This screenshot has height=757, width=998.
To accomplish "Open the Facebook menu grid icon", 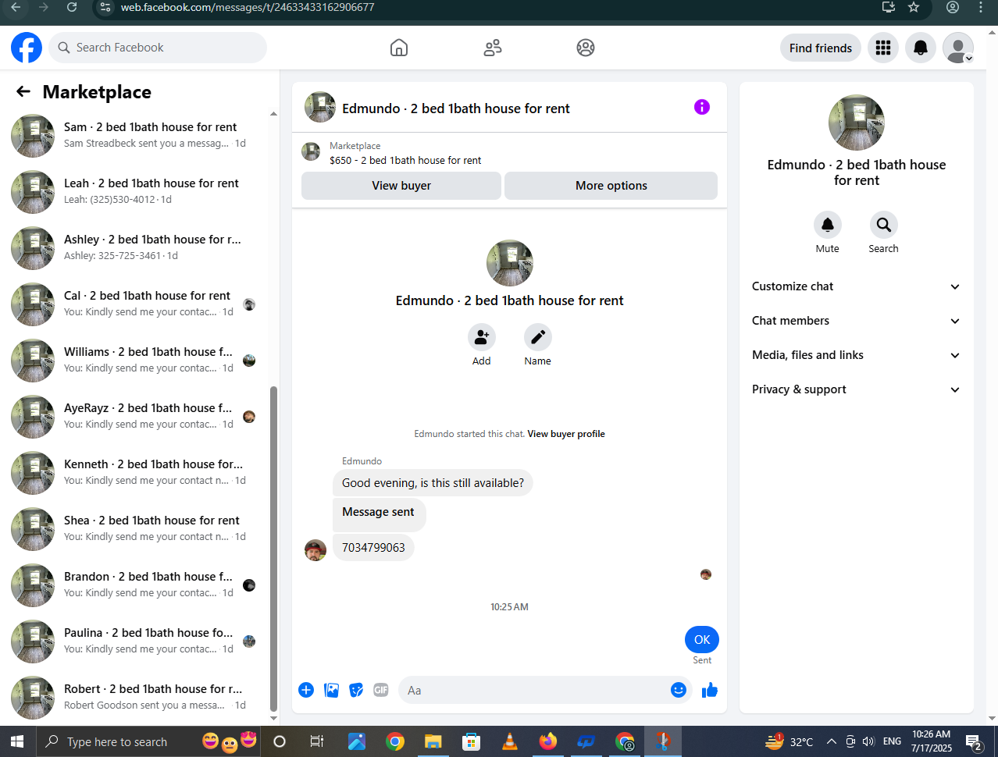I will click(x=883, y=48).
